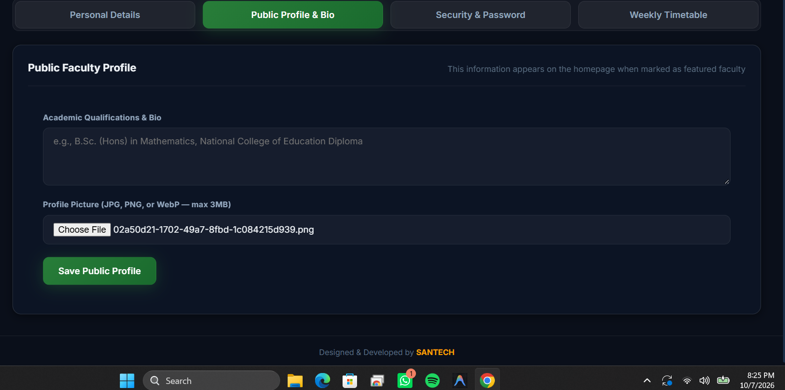Click the volume speaker tray icon
The width and height of the screenshot is (785, 390).
point(705,381)
